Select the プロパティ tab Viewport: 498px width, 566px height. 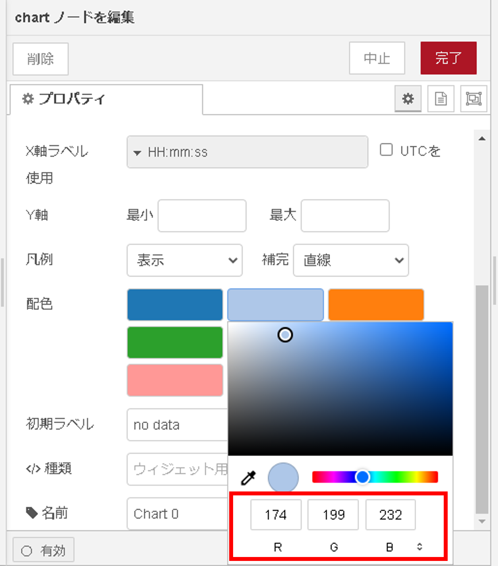pos(106,99)
